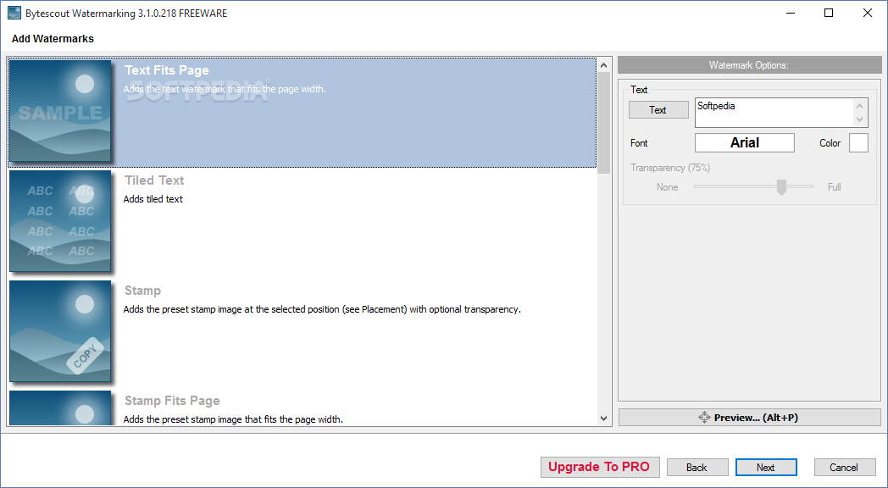
Task: Click the Text macro button
Action: [x=658, y=110]
